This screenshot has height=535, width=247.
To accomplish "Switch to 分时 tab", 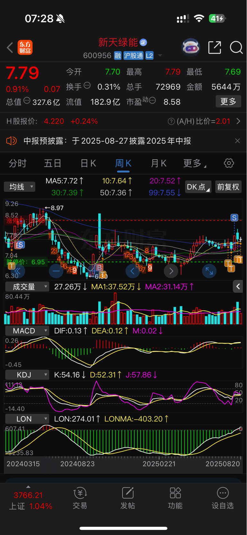I will click(18, 163).
